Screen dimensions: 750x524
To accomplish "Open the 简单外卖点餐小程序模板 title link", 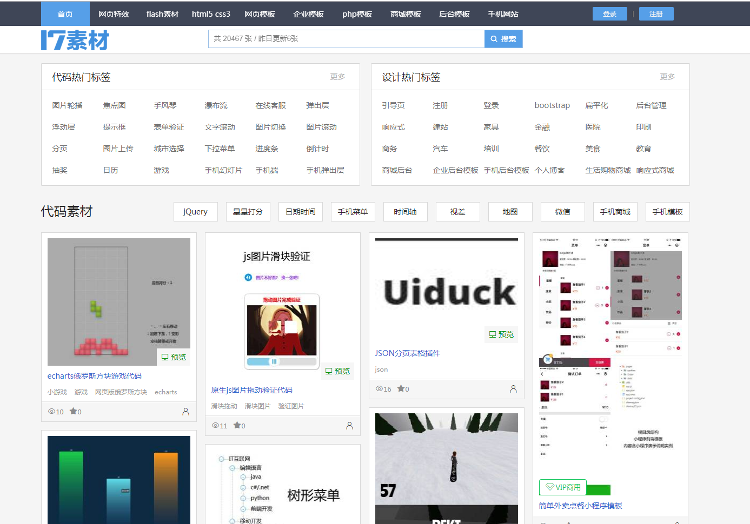I will 581,506.
